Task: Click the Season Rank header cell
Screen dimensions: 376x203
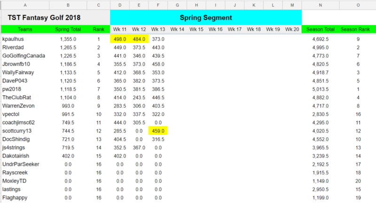Action: click(x=358, y=30)
